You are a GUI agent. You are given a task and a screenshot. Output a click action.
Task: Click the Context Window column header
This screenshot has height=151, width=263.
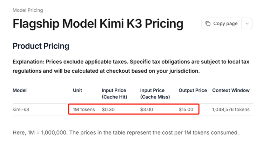tap(231, 90)
